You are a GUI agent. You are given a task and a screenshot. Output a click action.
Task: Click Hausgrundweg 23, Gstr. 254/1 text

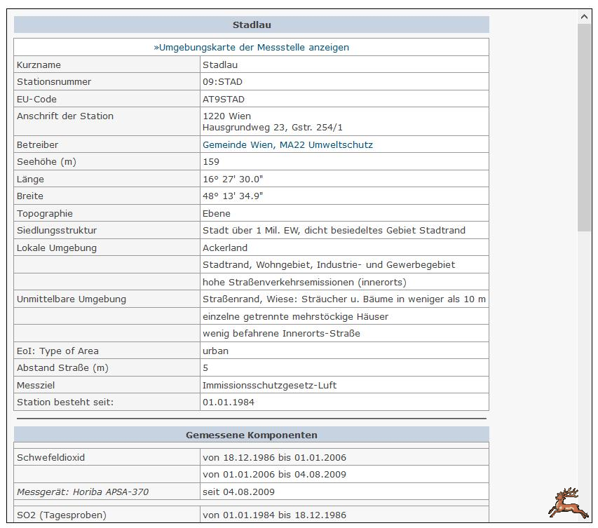pos(273,128)
